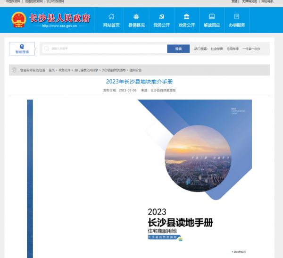Open 办事服务 service icon
283x258 pixels.
(x=237, y=17)
